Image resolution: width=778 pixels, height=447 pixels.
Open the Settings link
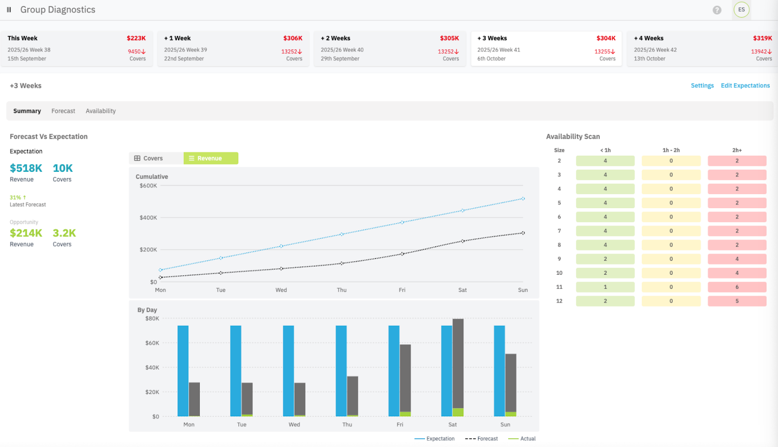point(702,86)
